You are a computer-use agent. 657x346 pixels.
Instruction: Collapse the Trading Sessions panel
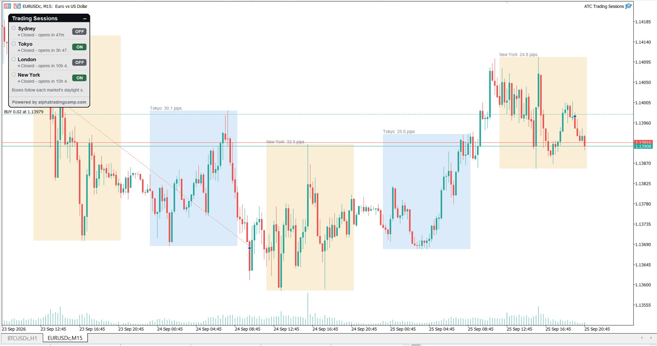coord(85,18)
